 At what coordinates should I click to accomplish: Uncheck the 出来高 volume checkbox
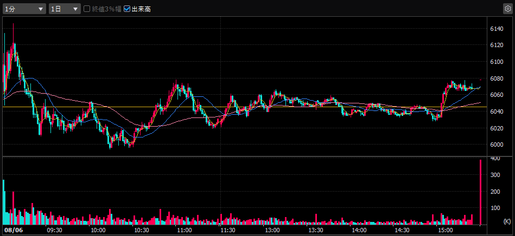127,9
